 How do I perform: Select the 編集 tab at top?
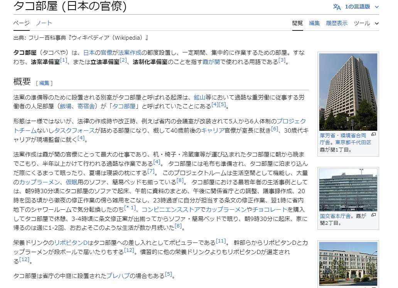click(x=314, y=24)
